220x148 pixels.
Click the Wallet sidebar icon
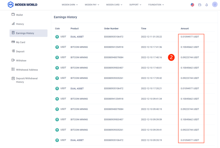pyautogui.click(x=13, y=14)
